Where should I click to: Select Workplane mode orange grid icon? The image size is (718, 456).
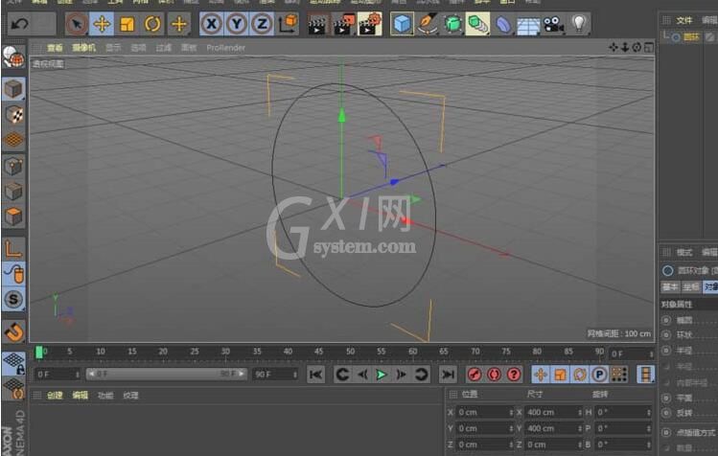(x=13, y=140)
